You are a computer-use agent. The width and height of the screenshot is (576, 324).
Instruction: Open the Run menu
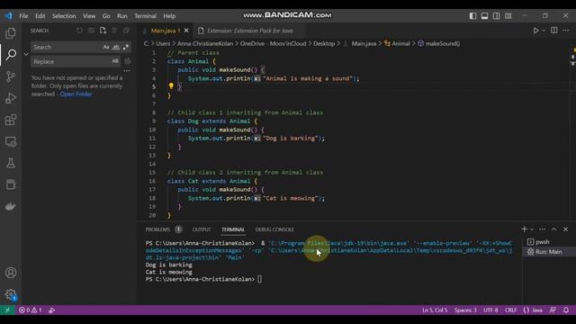(x=122, y=16)
